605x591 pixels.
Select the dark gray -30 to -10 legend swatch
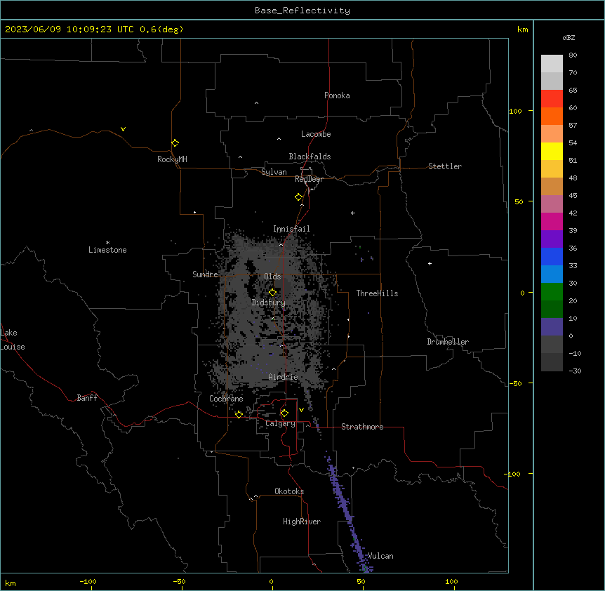coord(552,362)
